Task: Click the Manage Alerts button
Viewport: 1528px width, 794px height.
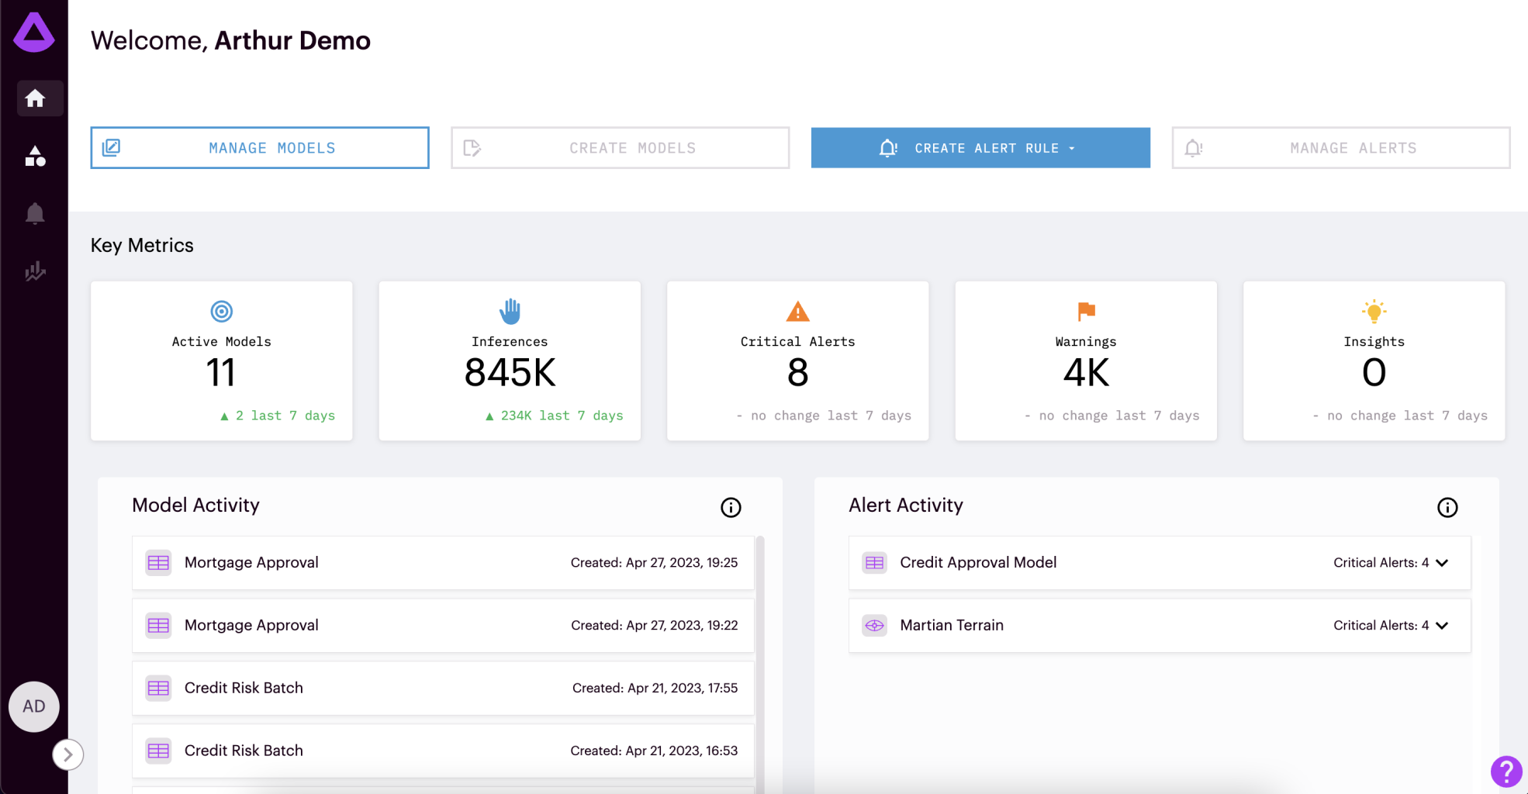Action: pos(1341,148)
